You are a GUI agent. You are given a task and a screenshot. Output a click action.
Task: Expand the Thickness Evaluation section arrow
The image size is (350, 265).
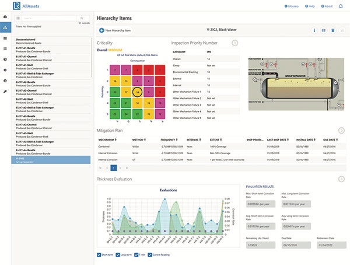point(342,179)
